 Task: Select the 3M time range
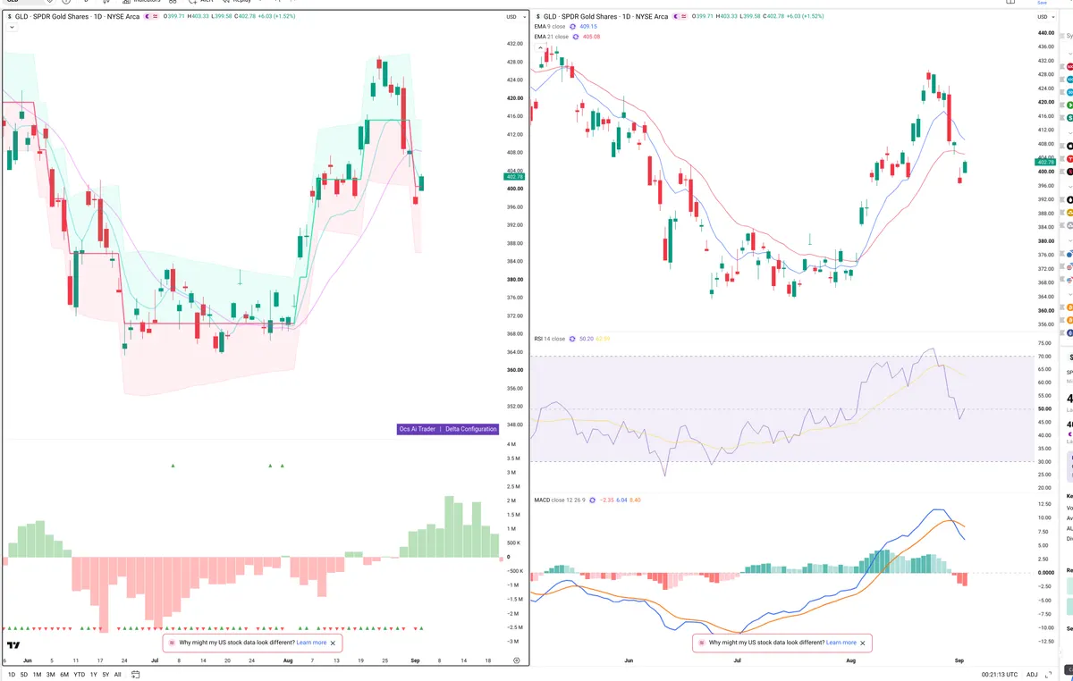pos(51,675)
